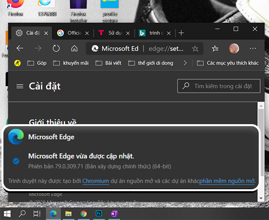Open the Góp favorites folder
Screen dimensions: 269x220
tap(37, 63)
